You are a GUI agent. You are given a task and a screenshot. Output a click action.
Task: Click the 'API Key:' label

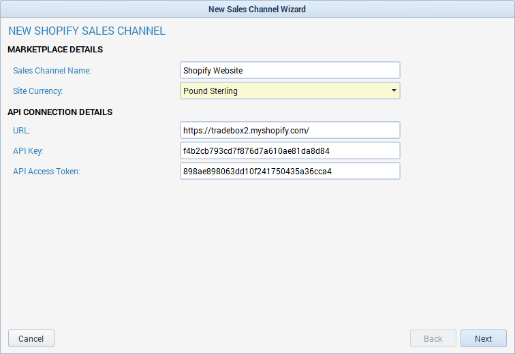[x=28, y=151]
